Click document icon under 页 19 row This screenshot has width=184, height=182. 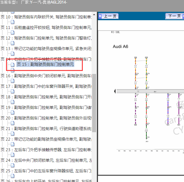[x=13, y=112]
